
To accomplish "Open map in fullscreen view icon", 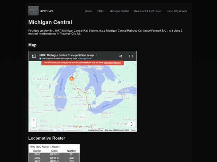I will [x=131, y=56].
